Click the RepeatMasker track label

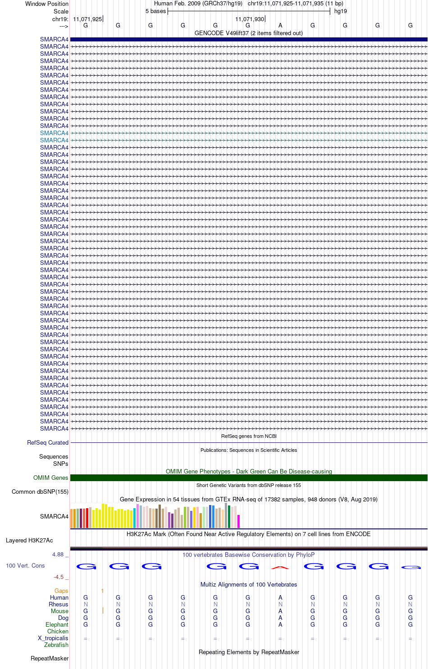pos(50,658)
